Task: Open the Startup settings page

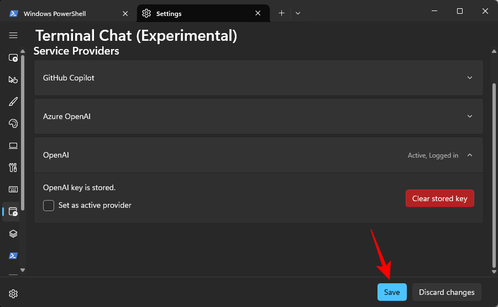Action: tap(13, 58)
